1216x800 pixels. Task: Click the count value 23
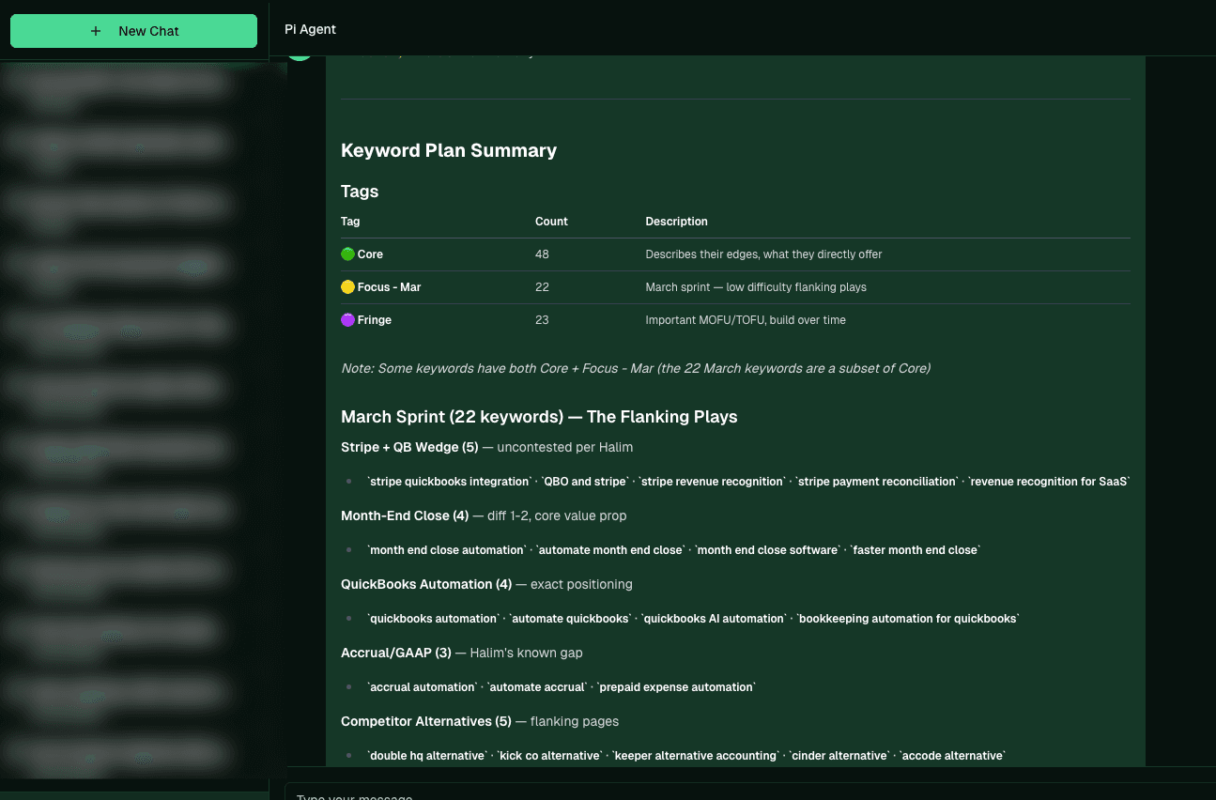[x=542, y=320]
